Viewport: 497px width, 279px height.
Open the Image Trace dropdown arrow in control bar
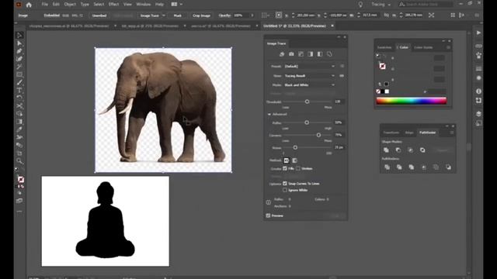point(164,15)
